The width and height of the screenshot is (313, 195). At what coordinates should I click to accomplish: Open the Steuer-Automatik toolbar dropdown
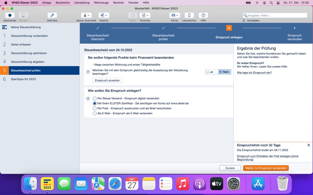(86, 15)
